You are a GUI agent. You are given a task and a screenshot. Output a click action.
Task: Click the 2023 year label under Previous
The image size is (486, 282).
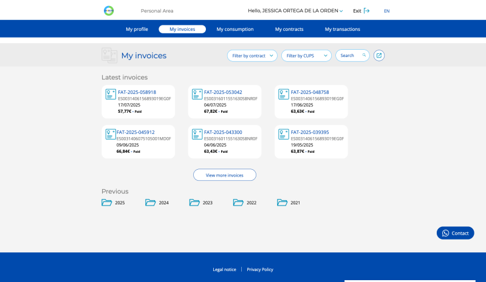tap(208, 203)
